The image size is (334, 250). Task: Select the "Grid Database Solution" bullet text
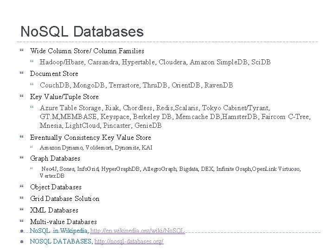64,199
